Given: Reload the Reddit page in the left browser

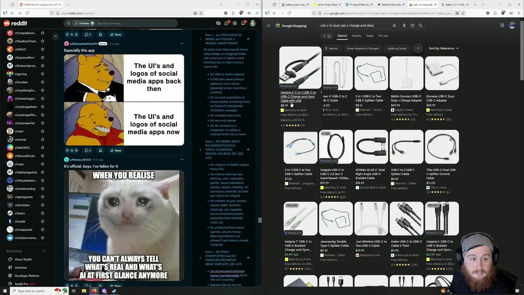Looking at the screenshot, I should point(27,13).
